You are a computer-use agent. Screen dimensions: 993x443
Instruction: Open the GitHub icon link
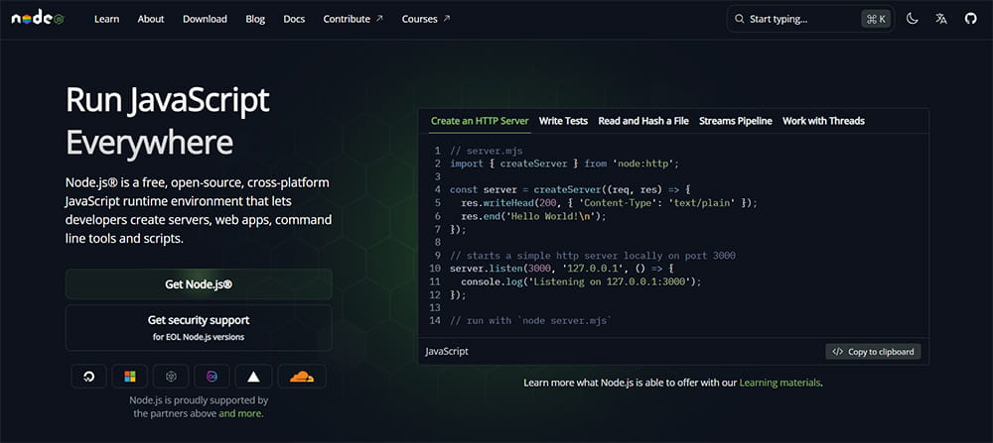coord(970,19)
